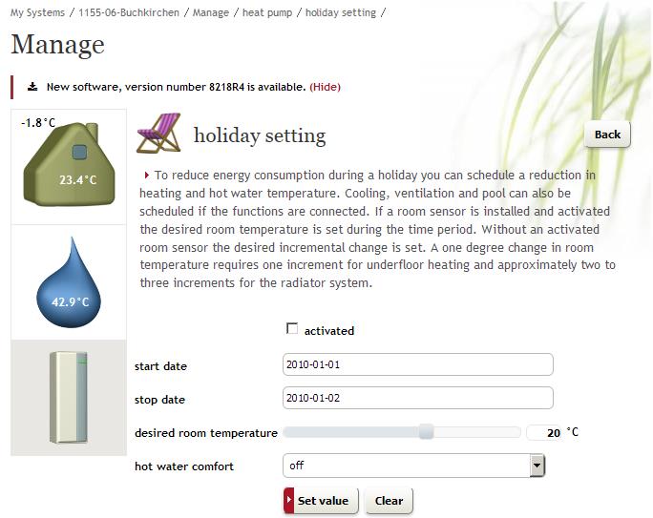Click the Back button
Image resolution: width=653 pixels, height=518 pixels.
(x=607, y=135)
